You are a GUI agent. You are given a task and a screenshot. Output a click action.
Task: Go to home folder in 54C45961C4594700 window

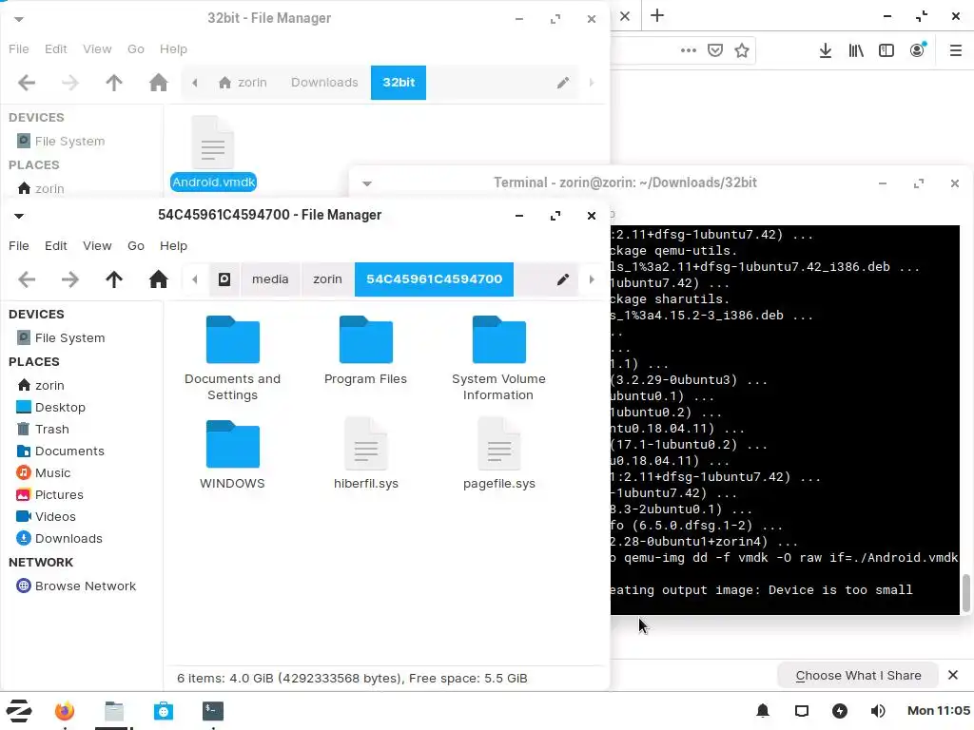(x=159, y=279)
